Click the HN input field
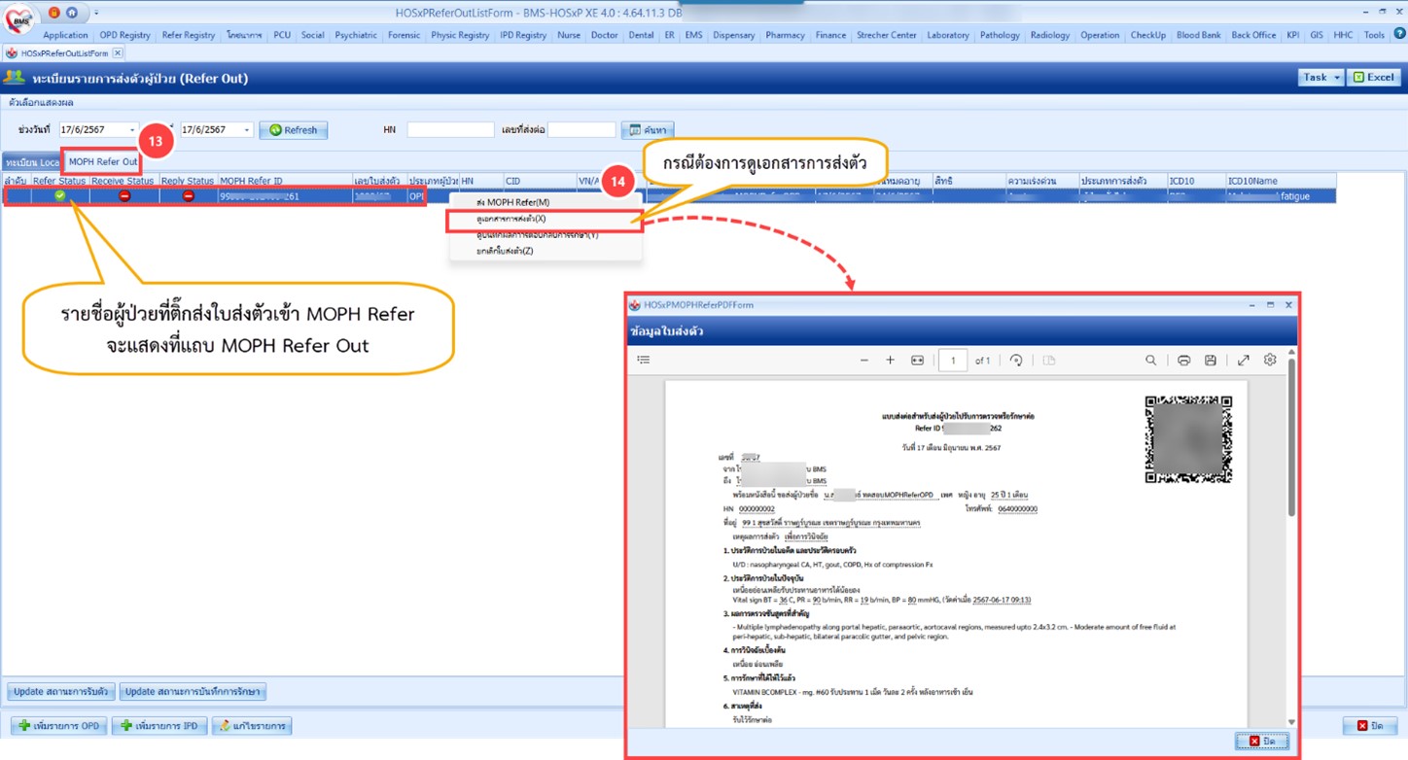Image resolution: width=1408 pixels, height=760 pixels. coord(450,130)
